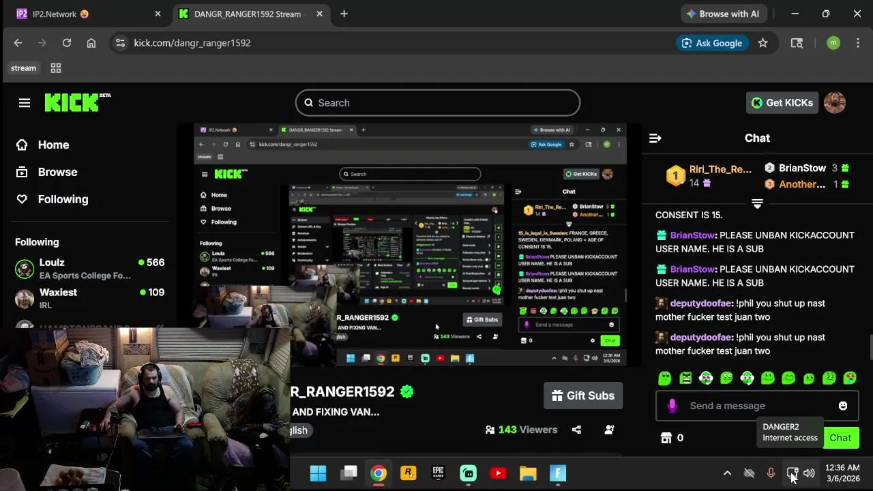Screen dimensions: 873x491
Task: Click the crossed-out cloud tray icon
Action: [749, 473]
